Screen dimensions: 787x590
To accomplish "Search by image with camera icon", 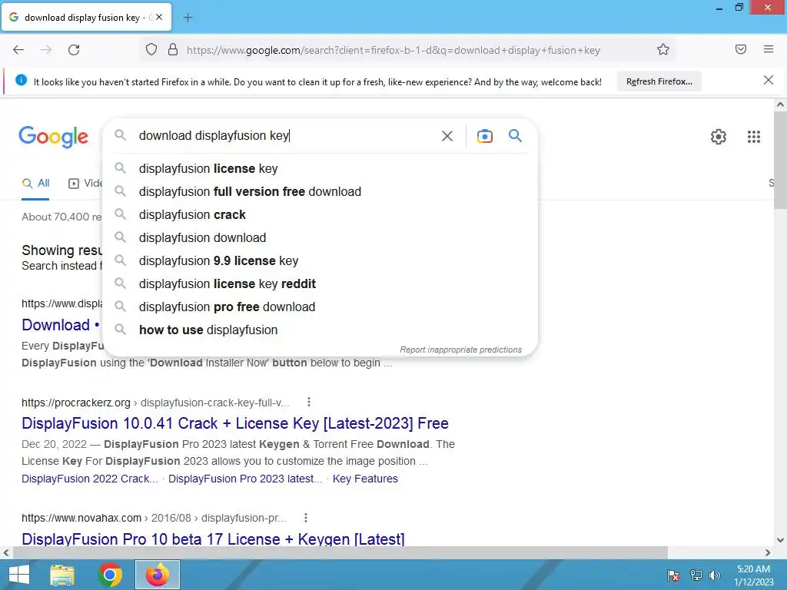I will pyautogui.click(x=485, y=136).
